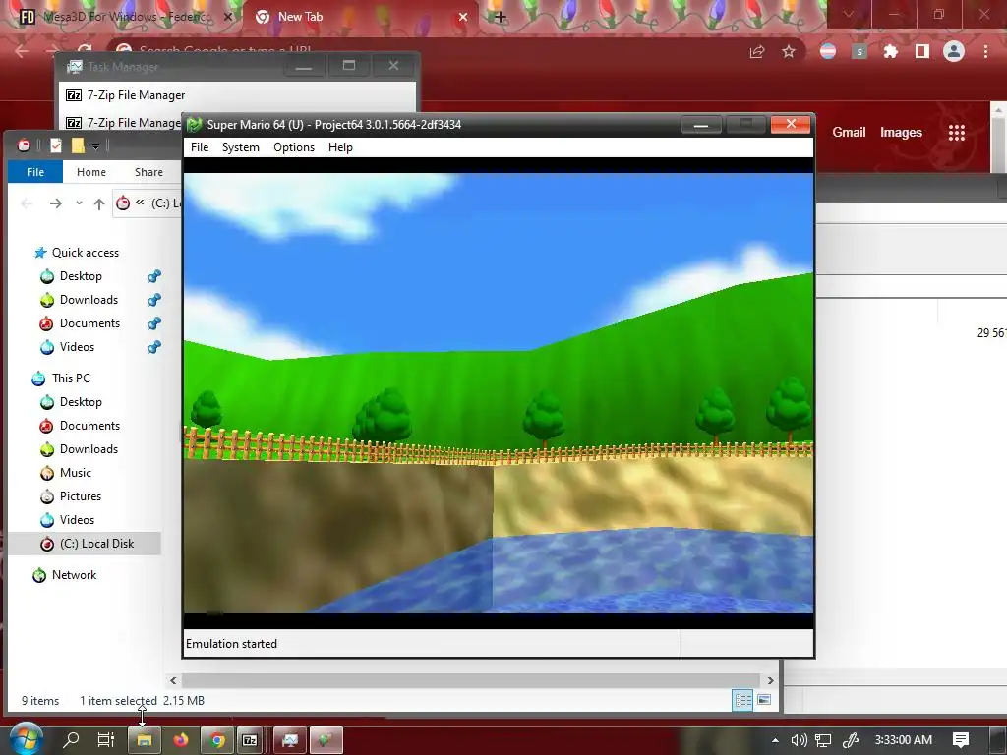Open the Chrome extensions puzzle icon
Screen dimensions: 1007x755
890,51
